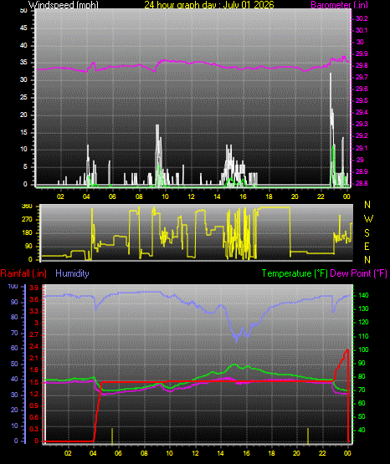Click the lowest dip of the blue humidity line
390x464 pixels.
point(236,341)
